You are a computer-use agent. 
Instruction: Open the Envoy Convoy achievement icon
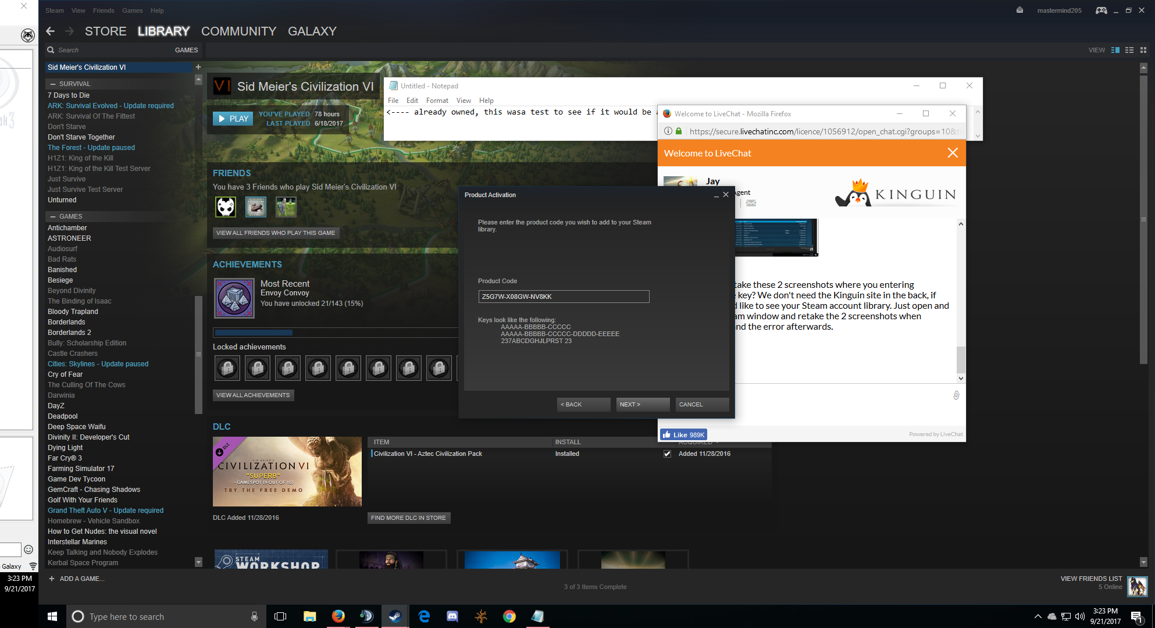234,298
